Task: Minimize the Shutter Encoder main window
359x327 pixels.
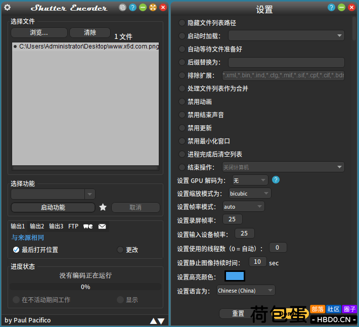Action: 143,8
